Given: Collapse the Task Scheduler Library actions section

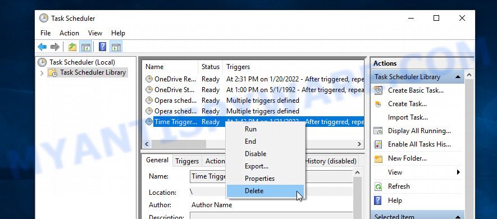Looking at the screenshot, I should tap(457, 77).
